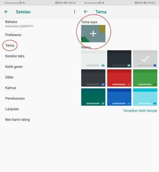This screenshot has width=159, height=172.
Task: Select the dark teal keyboard theme
Action: [93, 97]
